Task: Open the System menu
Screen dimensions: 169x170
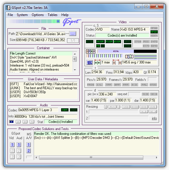Action: [22, 15]
